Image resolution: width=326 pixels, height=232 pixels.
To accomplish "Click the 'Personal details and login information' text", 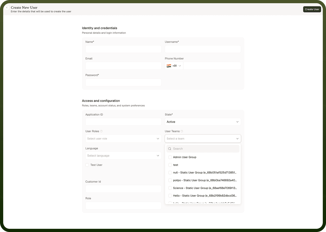I will [x=104, y=33].
